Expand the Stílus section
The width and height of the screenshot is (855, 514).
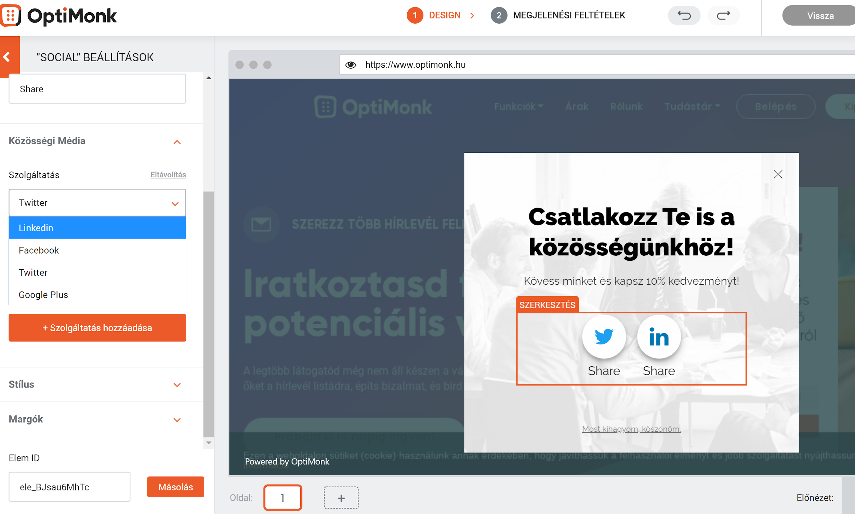pos(177,384)
